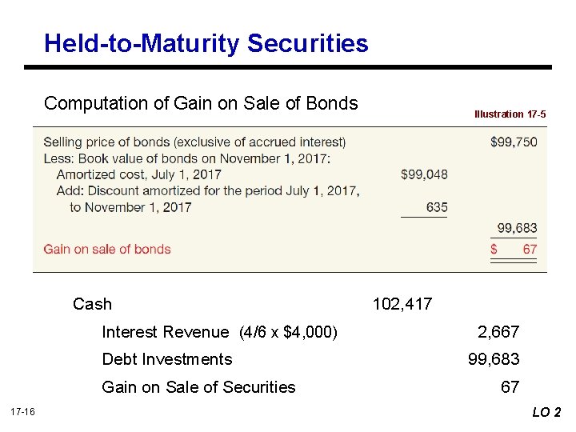
Task: Select the Debt Investments entry label
Action: pyautogui.click(x=166, y=359)
